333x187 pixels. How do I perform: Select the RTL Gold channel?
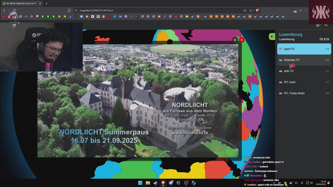[304, 82]
